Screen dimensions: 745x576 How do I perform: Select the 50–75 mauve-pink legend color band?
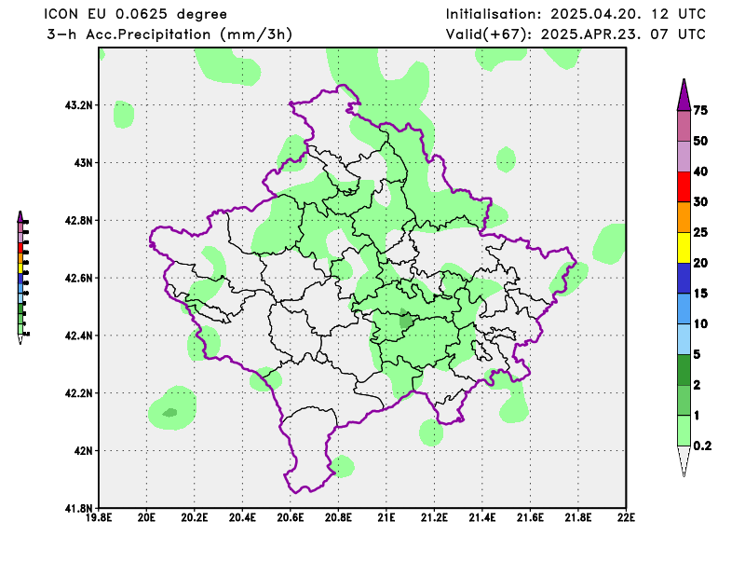click(684, 126)
